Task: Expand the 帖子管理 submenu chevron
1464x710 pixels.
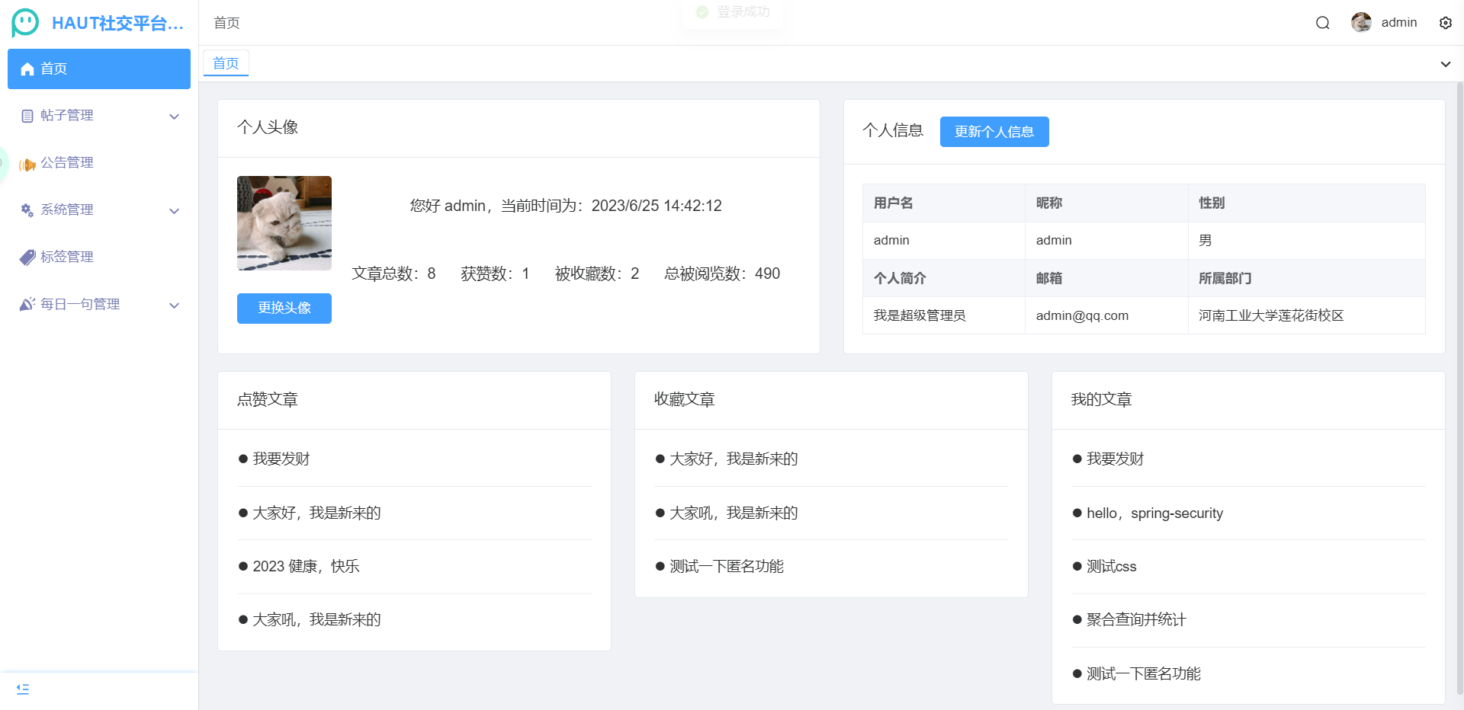Action: [x=174, y=116]
